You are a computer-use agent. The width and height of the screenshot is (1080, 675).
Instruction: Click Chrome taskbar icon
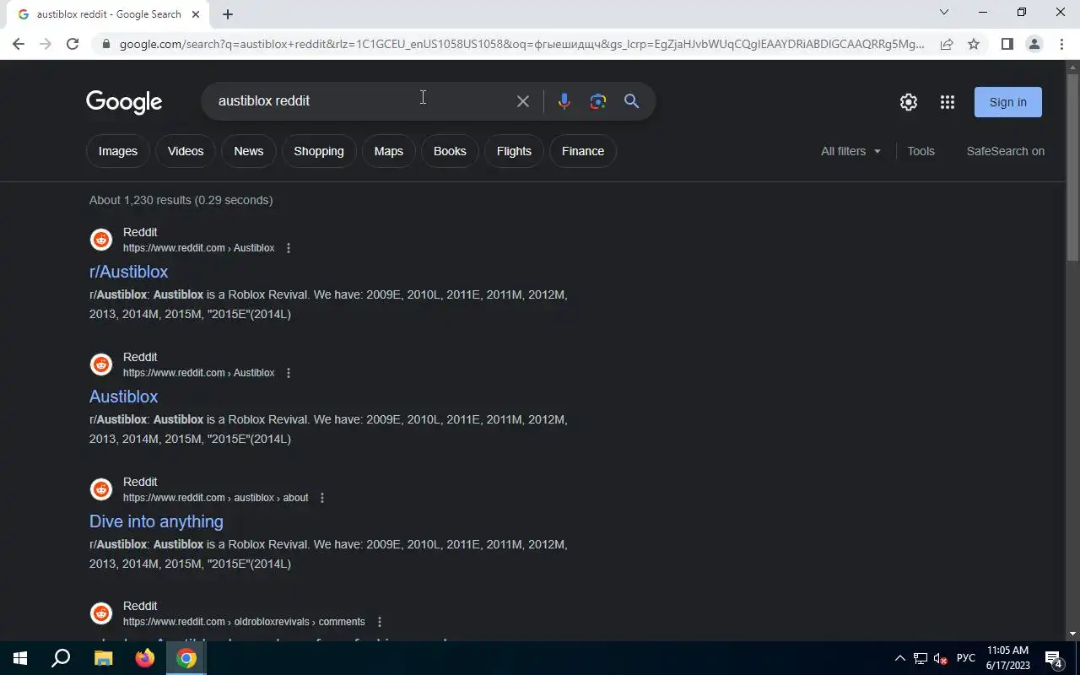point(186,658)
